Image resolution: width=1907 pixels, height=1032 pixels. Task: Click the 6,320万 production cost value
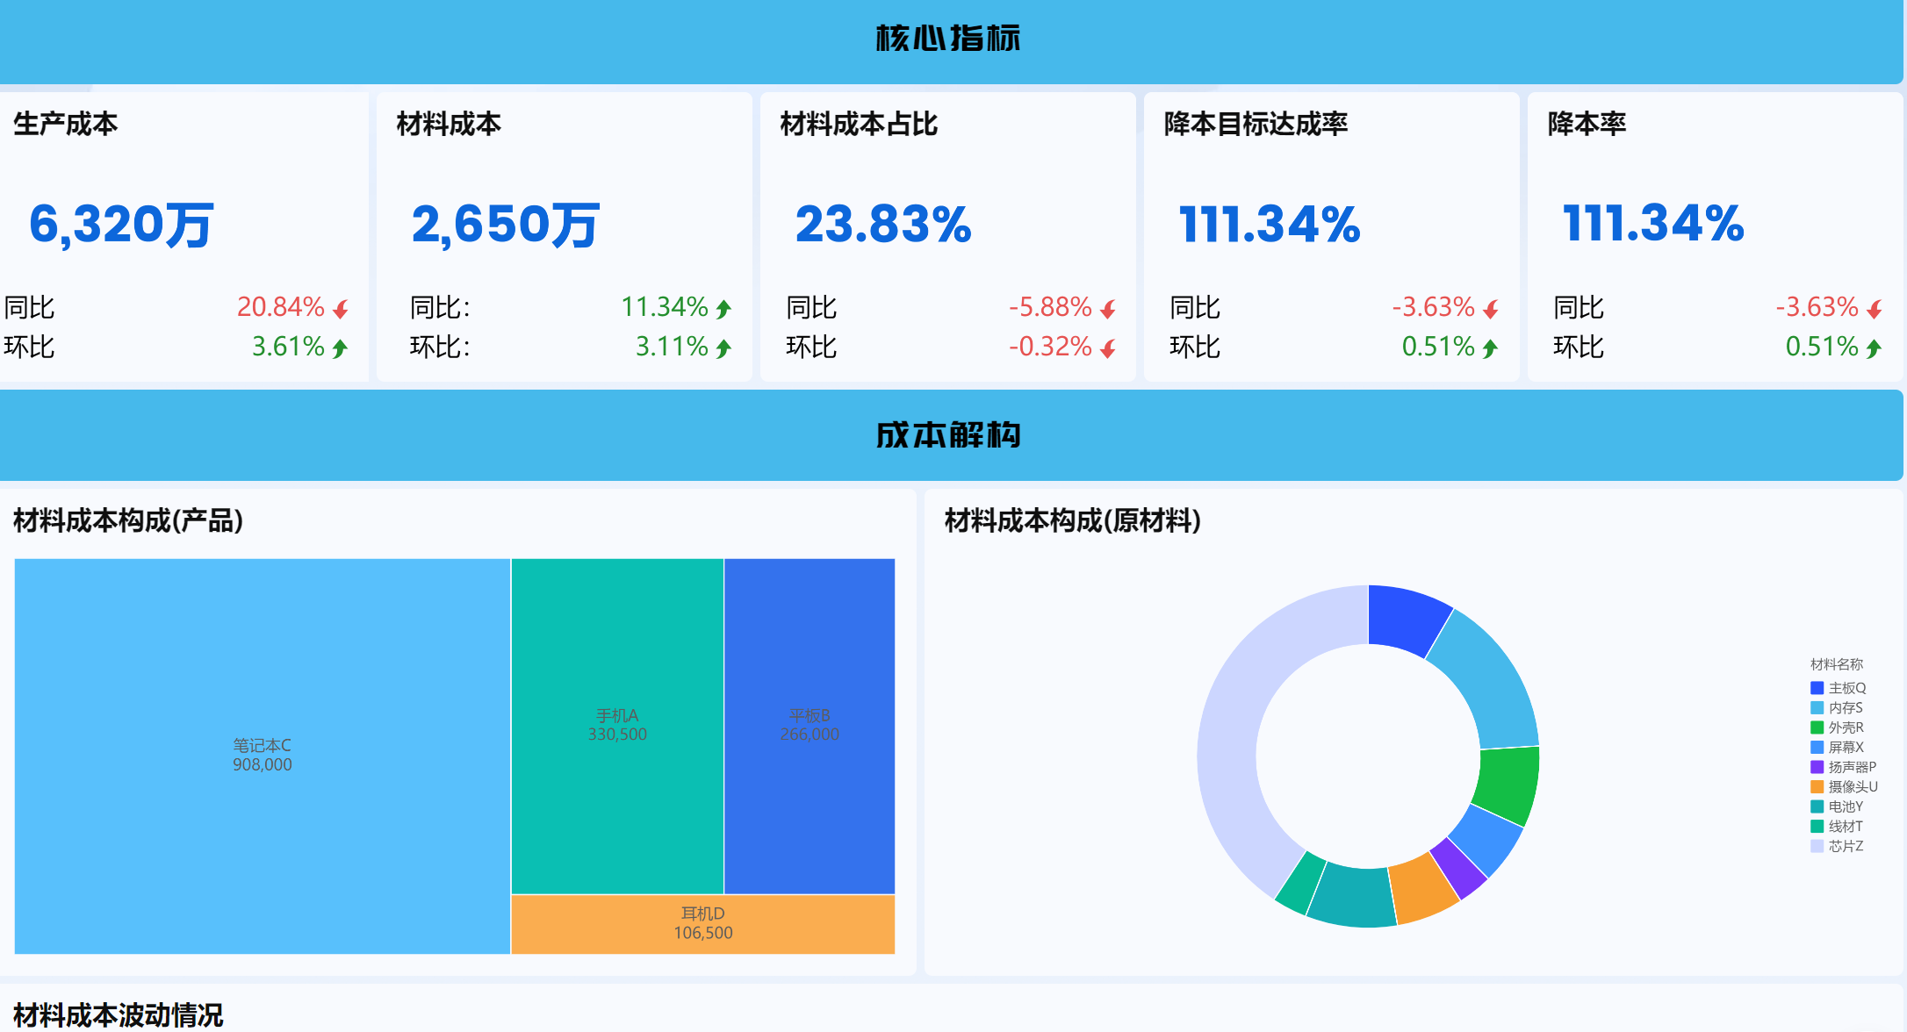click(x=121, y=225)
